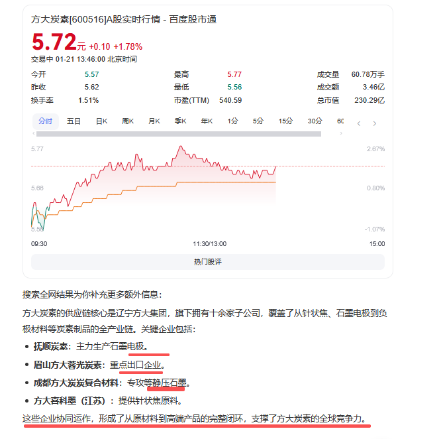The width and height of the screenshot is (441, 439).
Task: Click the +1.78% change percentage
Action: 128,46
